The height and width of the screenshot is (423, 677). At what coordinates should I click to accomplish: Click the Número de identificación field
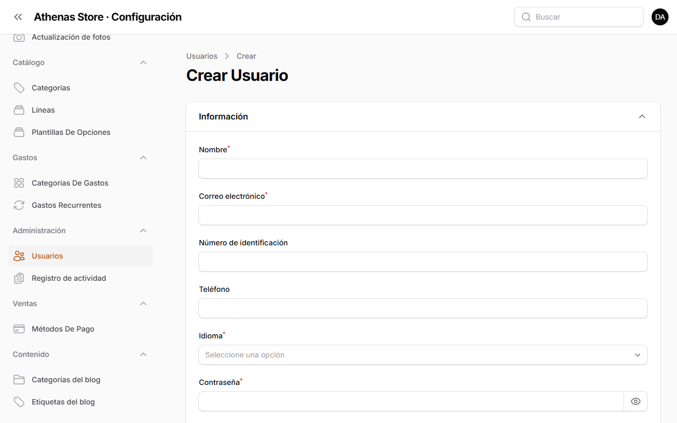tap(423, 262)
